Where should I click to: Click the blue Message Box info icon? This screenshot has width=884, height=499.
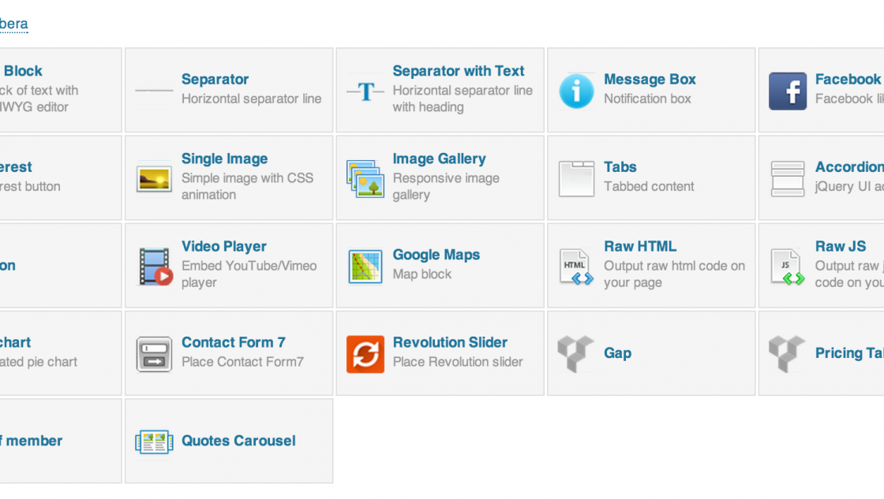(x=576, y=91)
